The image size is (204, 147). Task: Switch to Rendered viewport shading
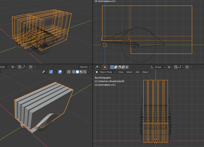(x=85, y=72)
